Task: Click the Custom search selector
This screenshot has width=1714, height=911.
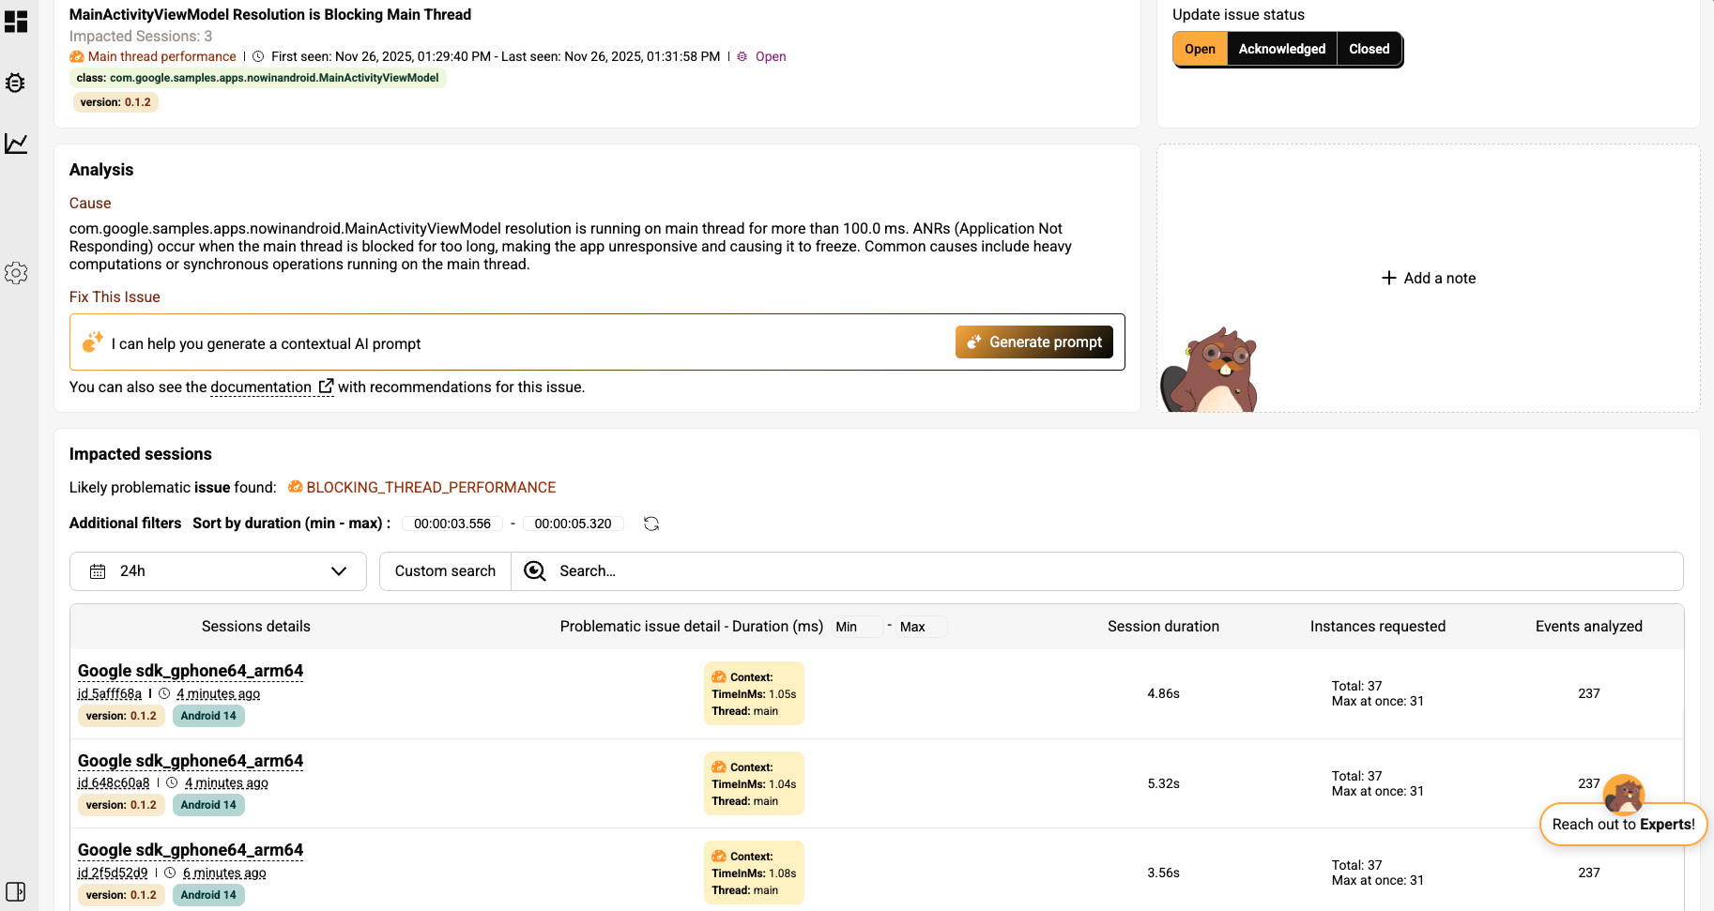Action: tap(445, 571)
